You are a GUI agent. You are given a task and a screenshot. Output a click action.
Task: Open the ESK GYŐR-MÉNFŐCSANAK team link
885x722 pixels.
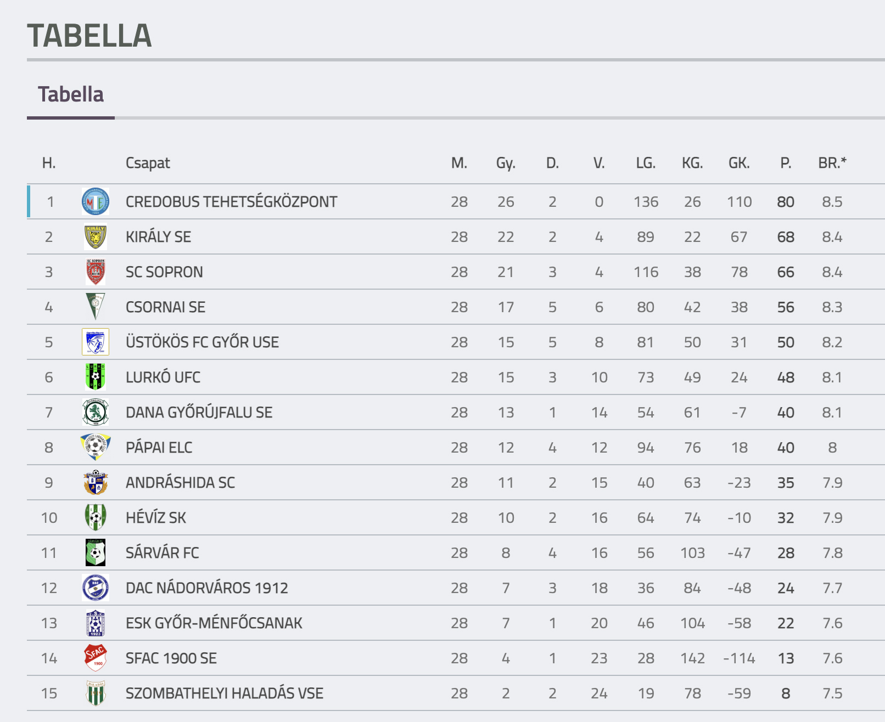pyautogui.click(x=214, y=623)
